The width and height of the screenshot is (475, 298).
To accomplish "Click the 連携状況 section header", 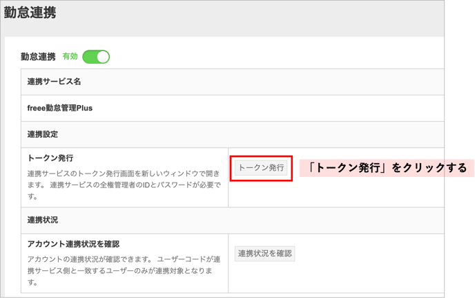I will click(x=233, y=221).
